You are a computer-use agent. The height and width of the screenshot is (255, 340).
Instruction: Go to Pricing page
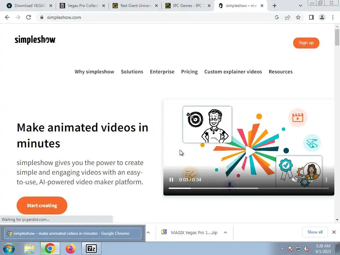[x=189, y=72]
